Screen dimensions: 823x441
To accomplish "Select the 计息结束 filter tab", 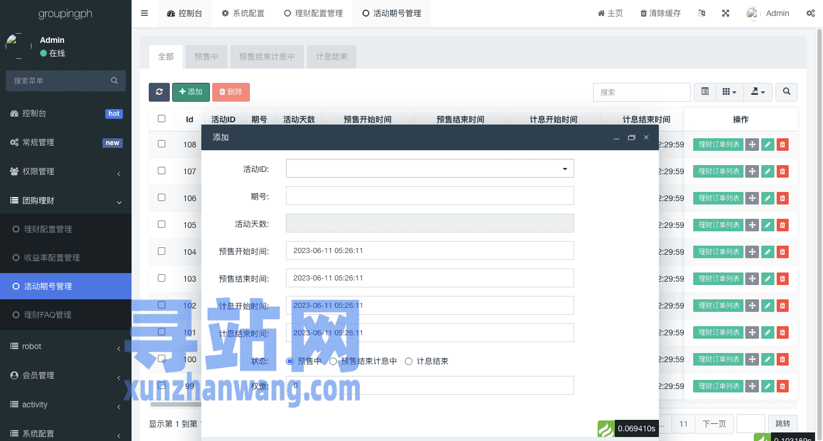I will [x=332, y=57].
